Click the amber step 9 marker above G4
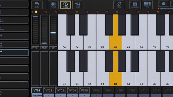Image resolution: width=173 pixels, height=97 pixels. click(x=117, y=12)
